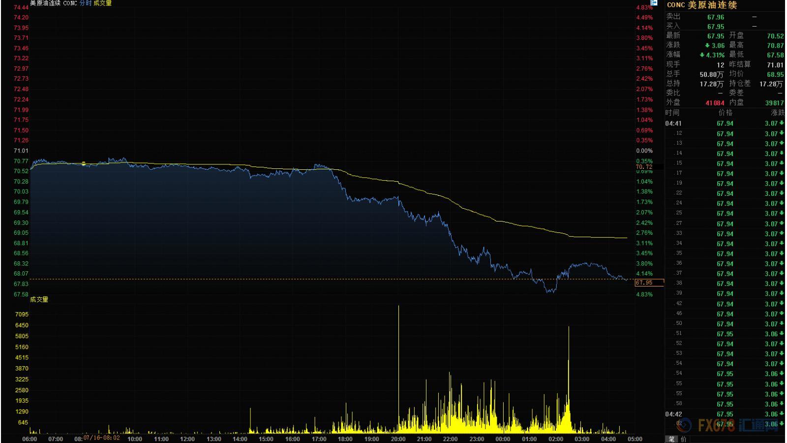Select the .58 tick row
This screenshot has height=443, width=787.
click(x=725, y=404)
